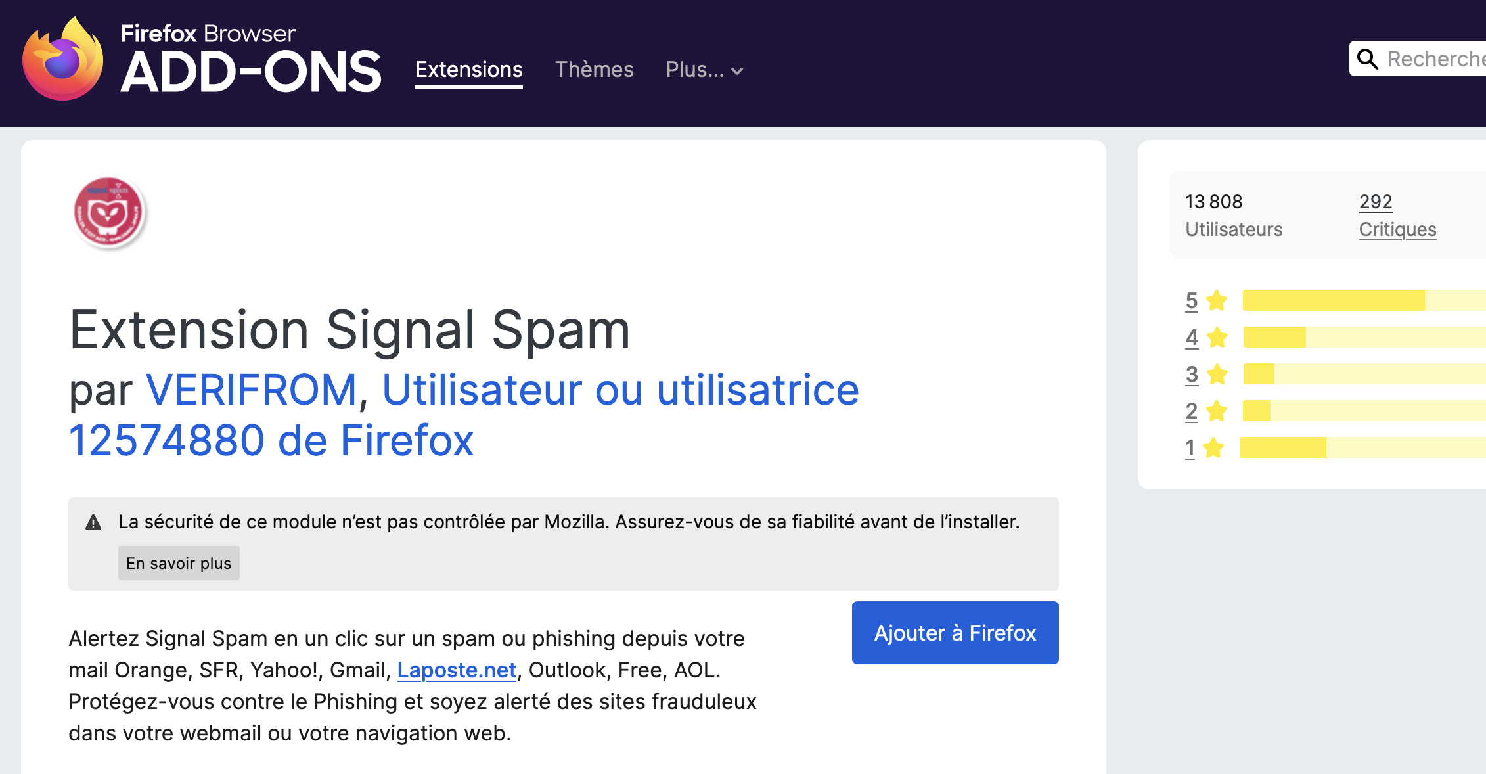Screen dimensions: 1486x774
Task: Open the Extensions tab
Action: tap(469, 70)
